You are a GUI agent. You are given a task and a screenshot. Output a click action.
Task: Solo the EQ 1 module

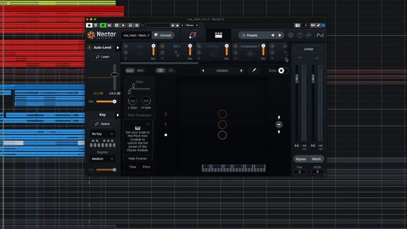tap(162, 53)
